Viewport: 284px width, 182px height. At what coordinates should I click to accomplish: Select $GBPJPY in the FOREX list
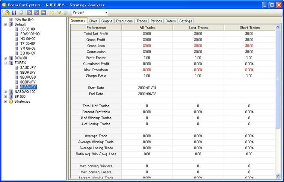(x=28, y=82)
